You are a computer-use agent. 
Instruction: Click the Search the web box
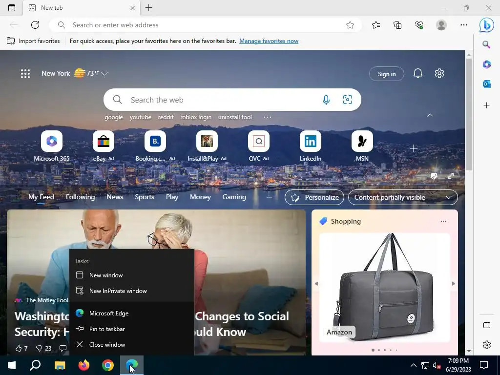pyautogui.click(x=232, y=100)
